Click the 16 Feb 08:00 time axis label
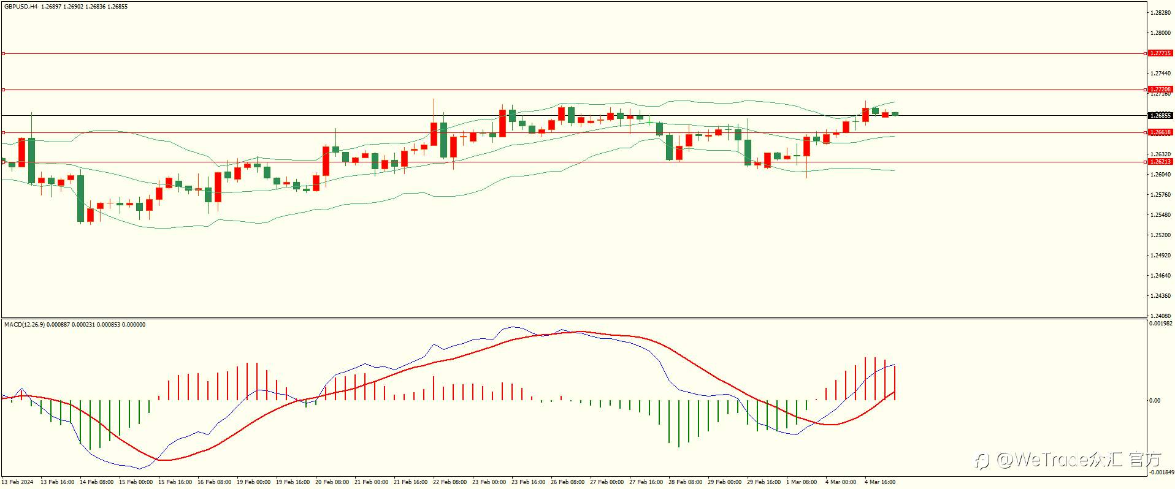The width and height of the screenshot is (1175, 489). (214, 482)
